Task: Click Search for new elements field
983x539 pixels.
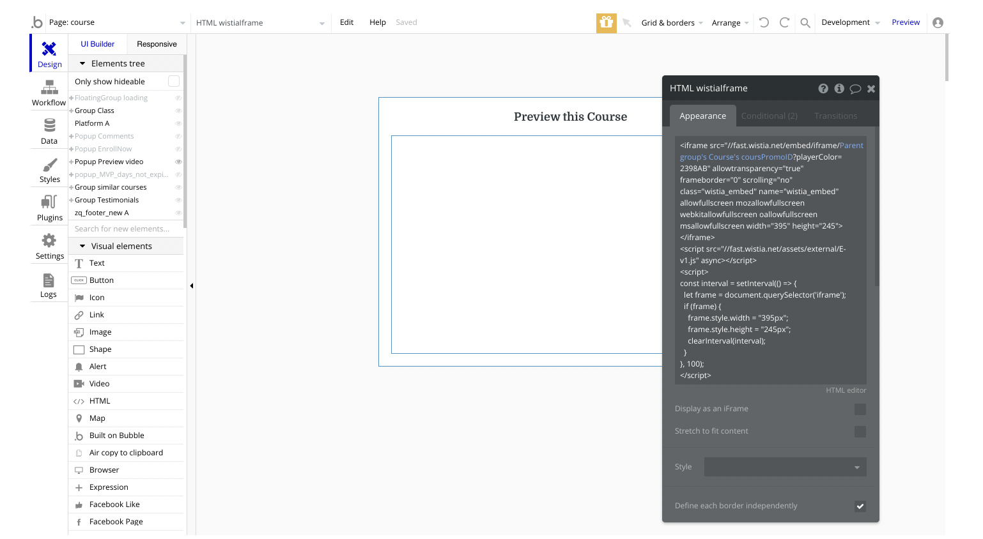Action: [126, 229]
